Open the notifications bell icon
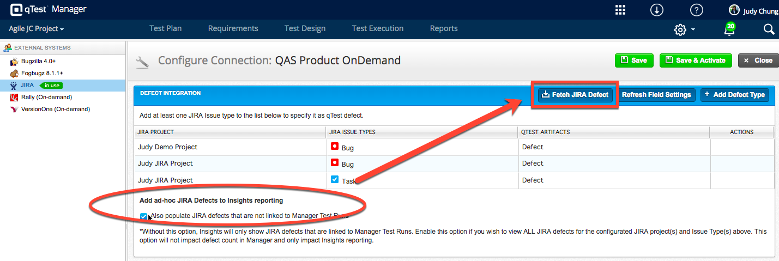This screenshot has width=779, height=261. [729, 29]
